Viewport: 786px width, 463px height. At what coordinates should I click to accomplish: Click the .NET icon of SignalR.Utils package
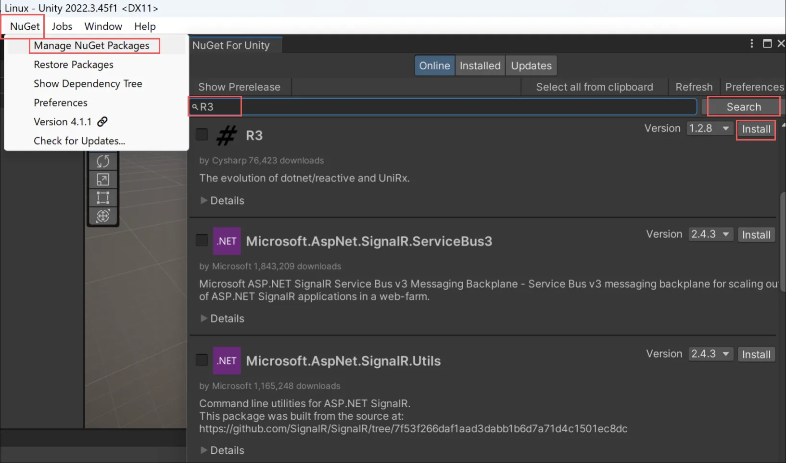point(227,361)
